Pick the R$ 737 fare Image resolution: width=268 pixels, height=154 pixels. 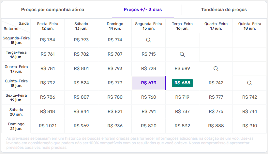click(182, 112)
